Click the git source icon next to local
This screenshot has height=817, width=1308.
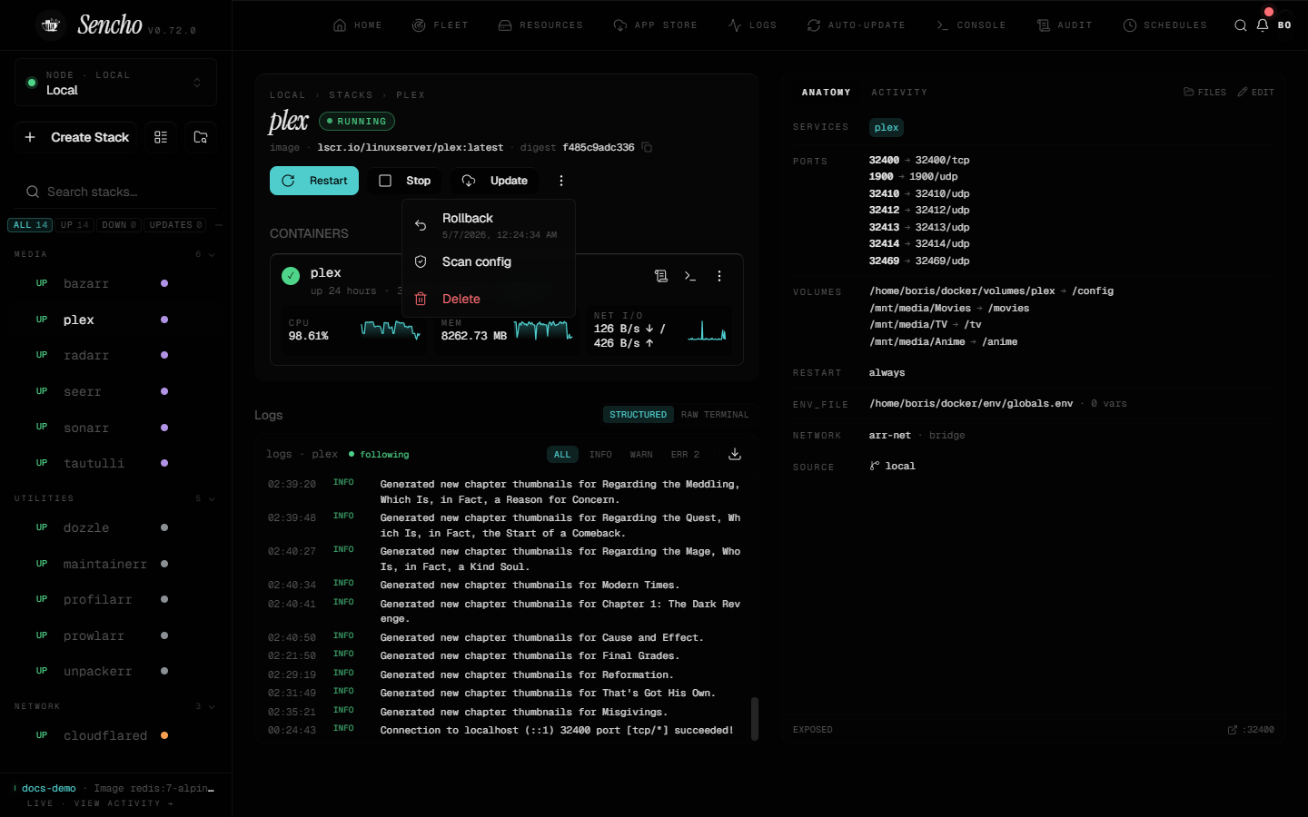coord(875,466)
